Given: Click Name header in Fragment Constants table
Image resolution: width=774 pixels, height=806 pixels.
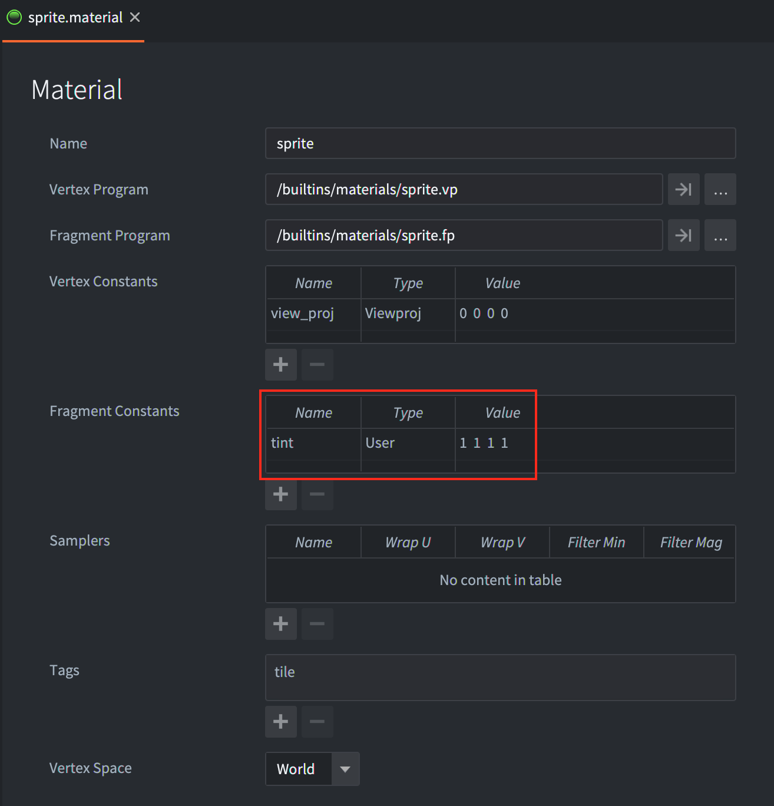Looking at the screenshot, I should pyautogui.click(x=313, y=412).
